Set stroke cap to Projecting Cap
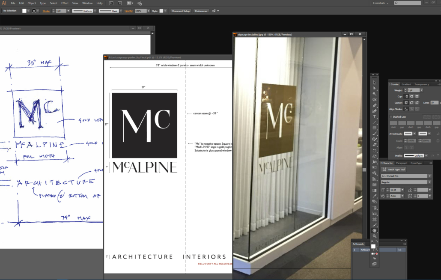The height and width of the screenshot is (280, 441). pos(417,96)
